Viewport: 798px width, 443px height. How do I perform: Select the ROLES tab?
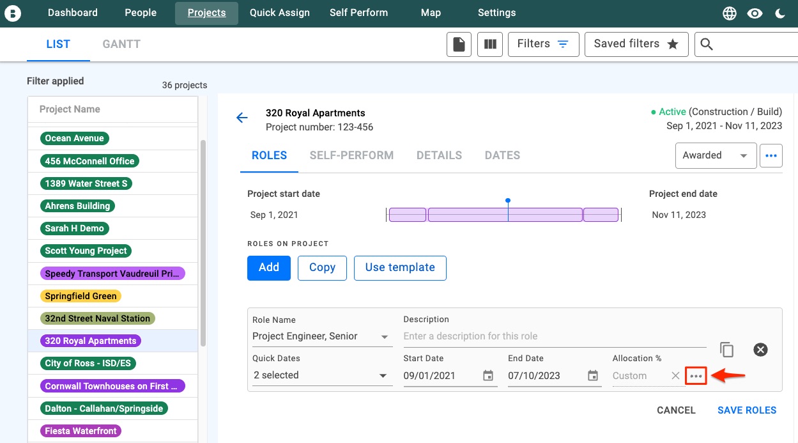(x=269, y=155)
